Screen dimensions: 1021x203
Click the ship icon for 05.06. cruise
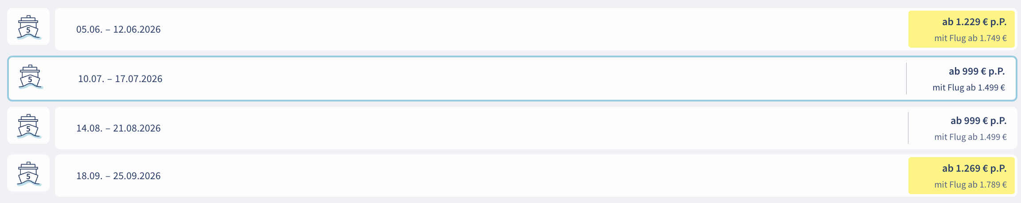(28, 27)
